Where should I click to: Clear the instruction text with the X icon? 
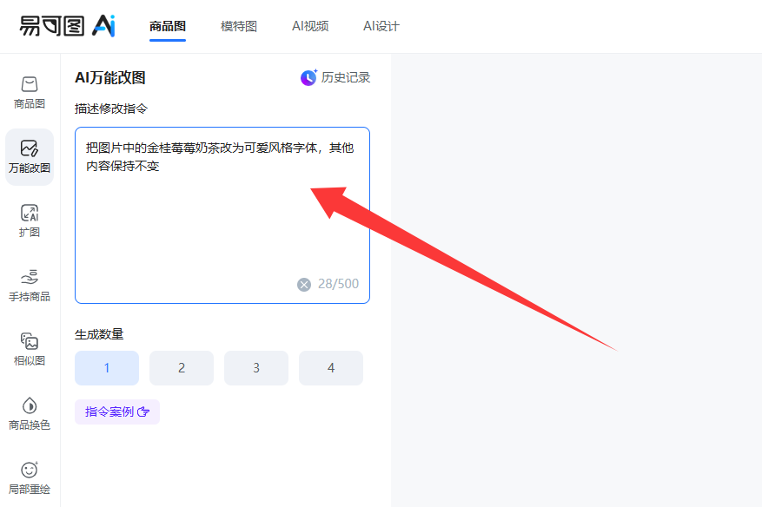pos(304,284)
